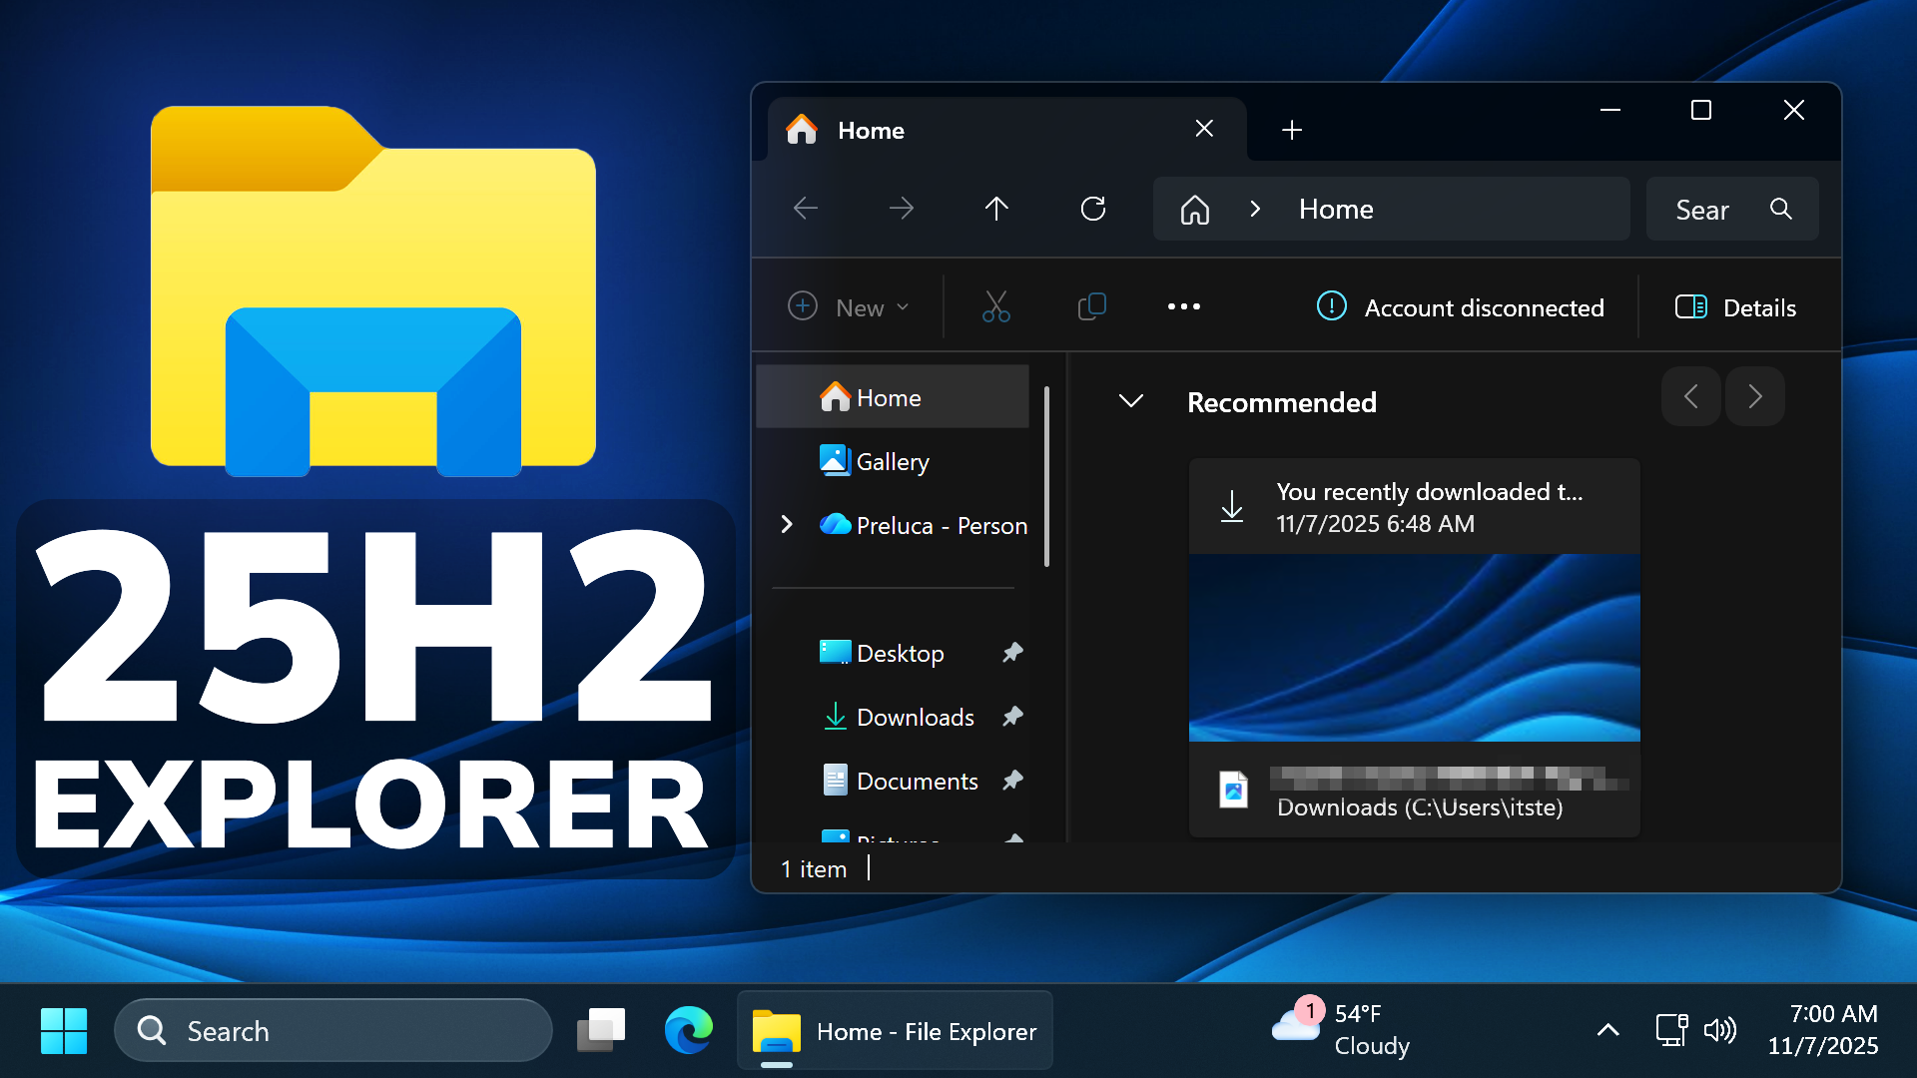
Task: Click the recently downloaded file thumbnail
Action: (x=1413, y=647)
